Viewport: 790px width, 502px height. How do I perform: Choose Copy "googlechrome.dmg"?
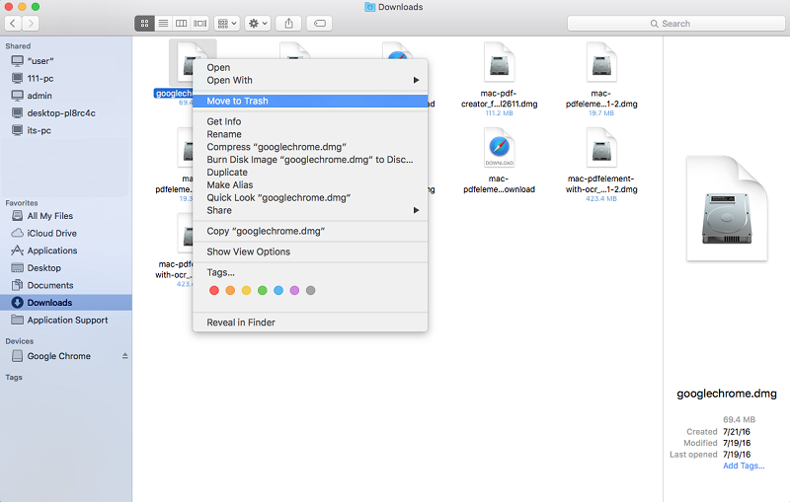[x=310, y=231]
